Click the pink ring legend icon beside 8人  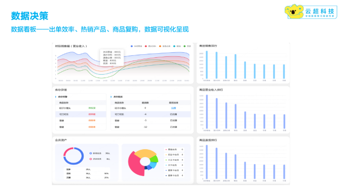point(91,159)
